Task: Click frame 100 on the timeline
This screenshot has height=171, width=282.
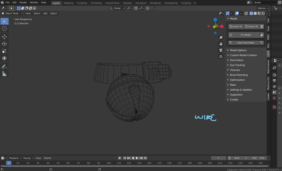Action: point(109,163)
